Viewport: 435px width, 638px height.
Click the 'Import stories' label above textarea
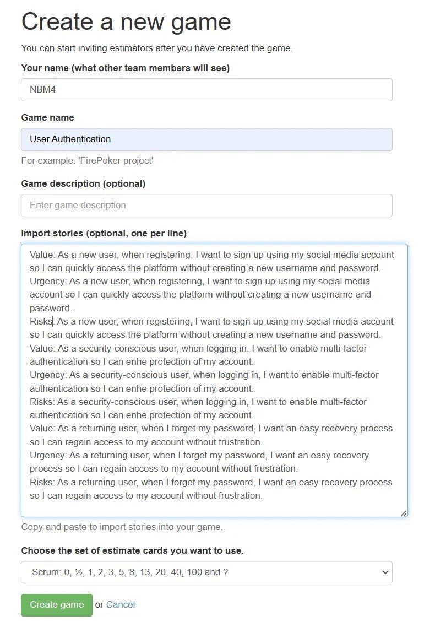click(104, 233)
